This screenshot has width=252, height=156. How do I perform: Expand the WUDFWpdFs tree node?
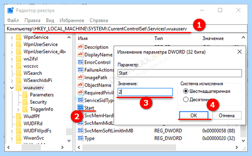(12, 131)
